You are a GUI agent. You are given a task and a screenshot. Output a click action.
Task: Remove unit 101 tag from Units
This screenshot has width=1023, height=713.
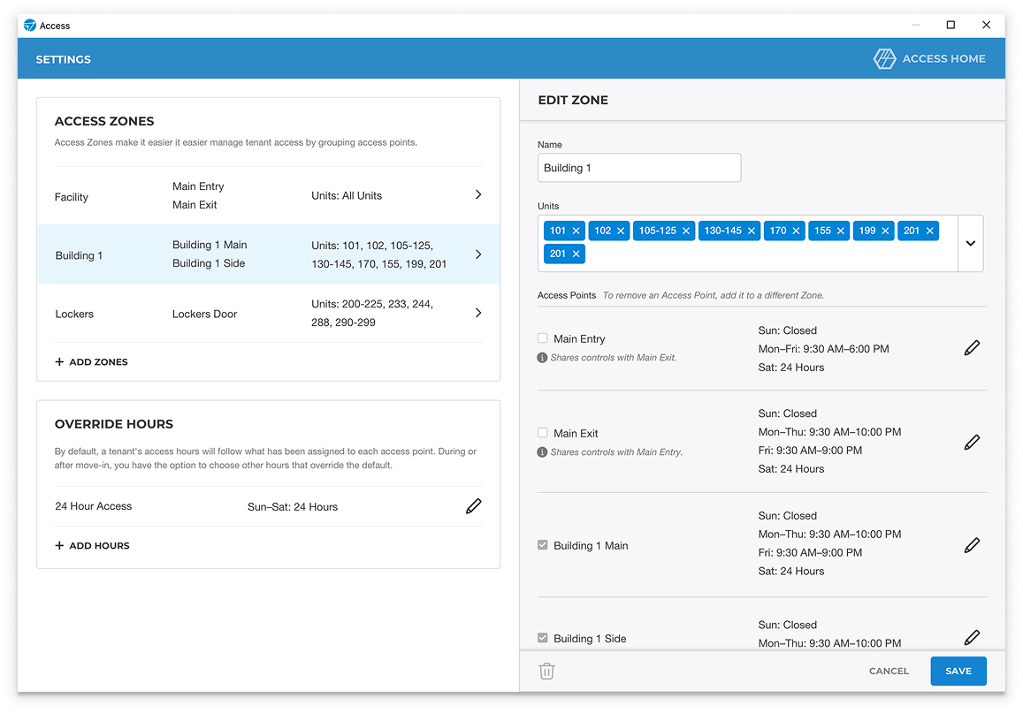click(576, 231)
